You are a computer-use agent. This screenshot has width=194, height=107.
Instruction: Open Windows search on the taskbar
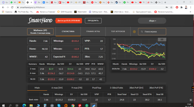click(10, 105)
